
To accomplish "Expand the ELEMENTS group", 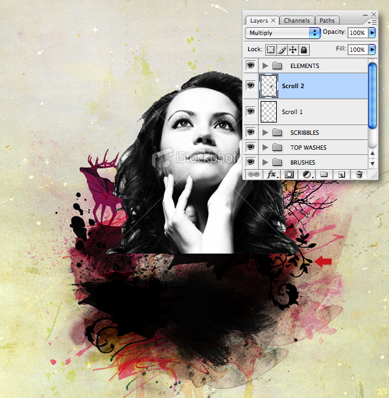I will point(265,66).
